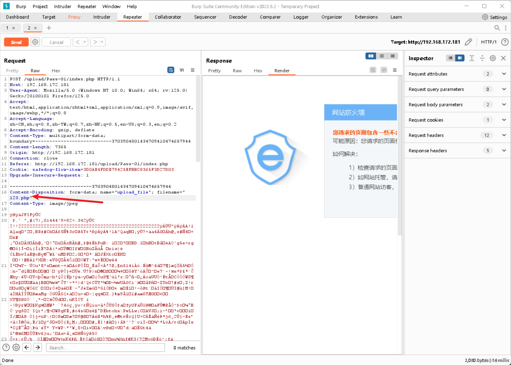Select Response Raw view tab
511x365 pixels.
pos(237,71)
